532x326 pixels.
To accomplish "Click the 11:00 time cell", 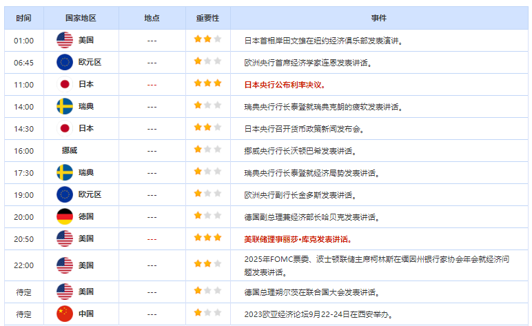I will pos(23,85).
